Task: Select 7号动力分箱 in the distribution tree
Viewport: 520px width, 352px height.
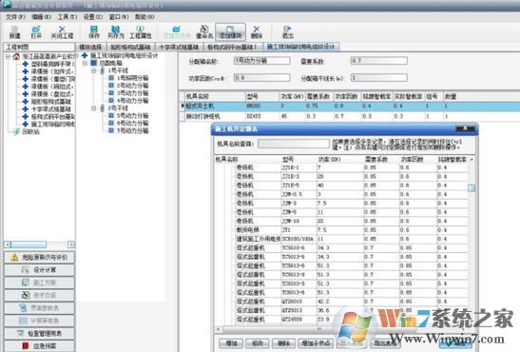Action: (x=132, y=130)
